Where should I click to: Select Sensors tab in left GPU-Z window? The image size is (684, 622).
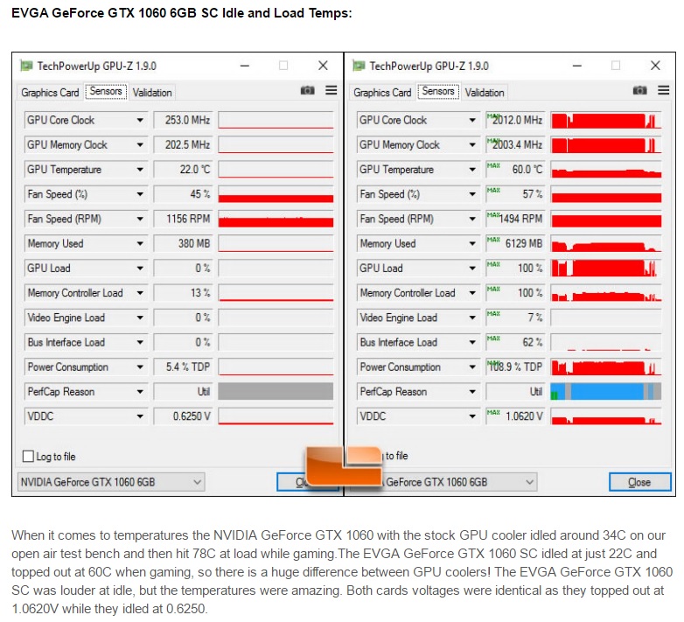(106, 92)
